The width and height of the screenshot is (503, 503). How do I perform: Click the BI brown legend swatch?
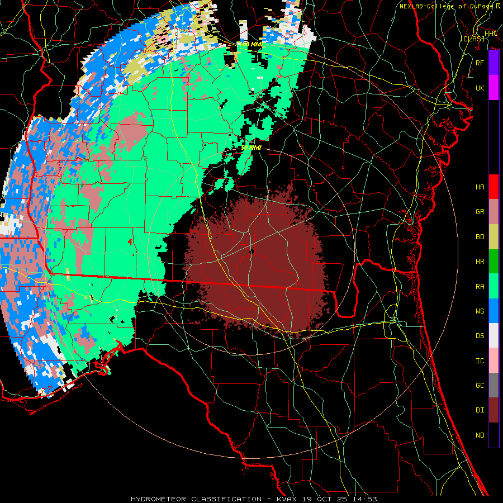(493, 410)
